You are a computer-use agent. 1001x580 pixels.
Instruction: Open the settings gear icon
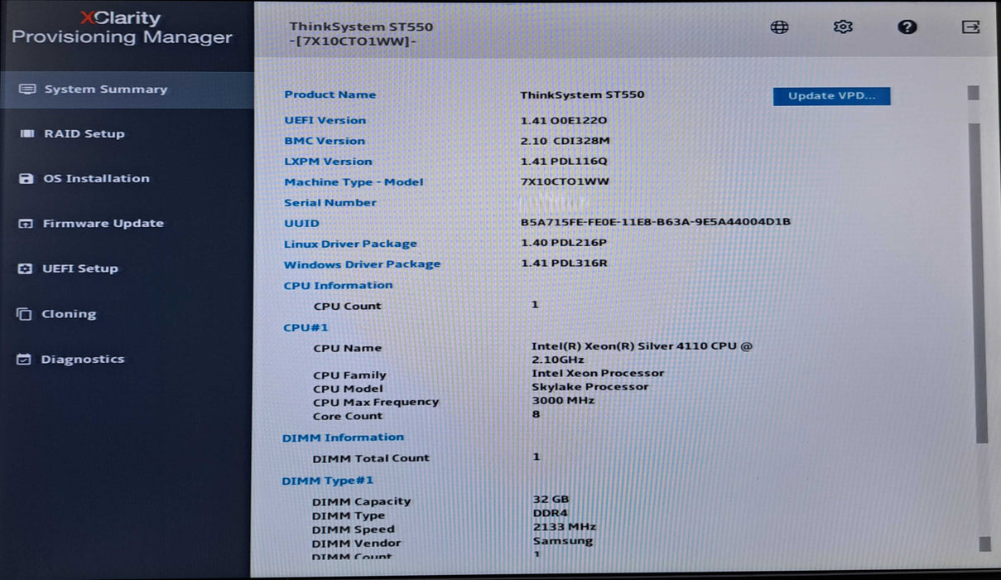[x=843, y=27]
